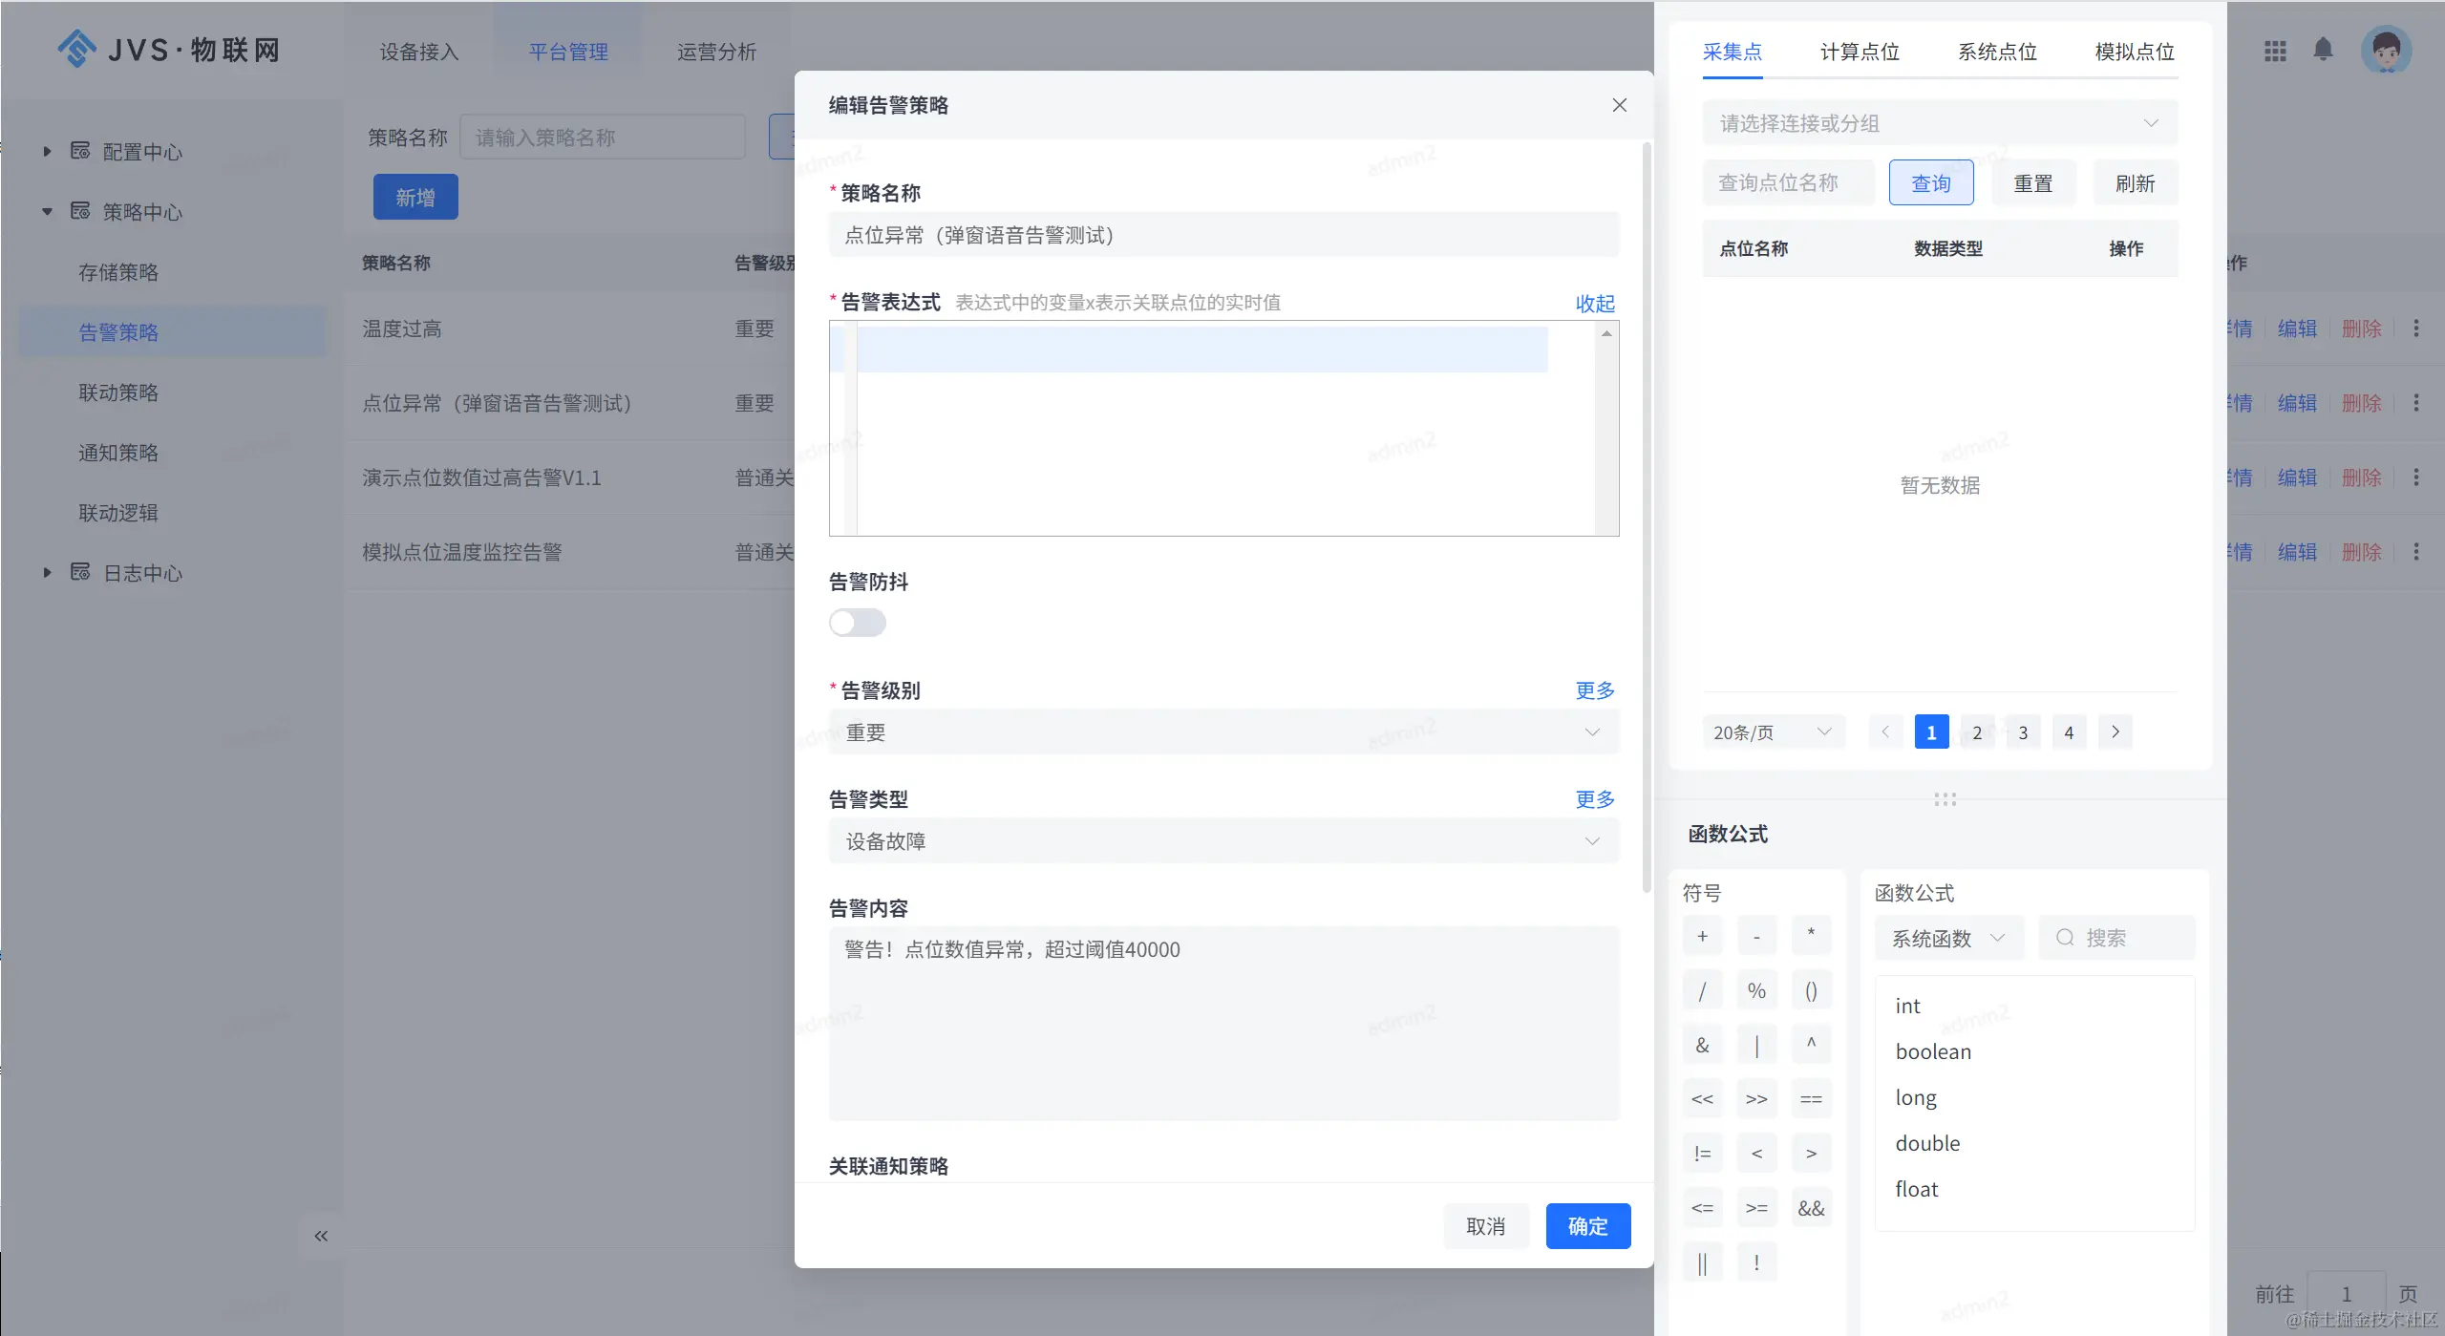This screenshot has height=1336, width=2445.
Task: Insert the == comparison symbol
Action: pos(1810,1099)
